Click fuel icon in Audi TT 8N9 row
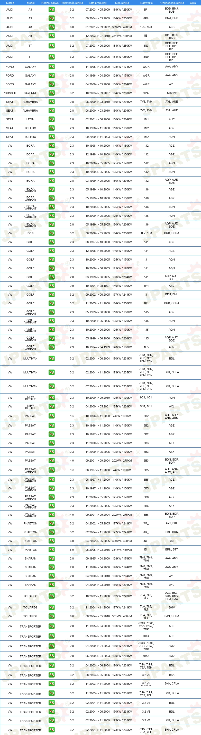This screenshot has height=735, width=201. pyautogui.click(x=51, y=57)
